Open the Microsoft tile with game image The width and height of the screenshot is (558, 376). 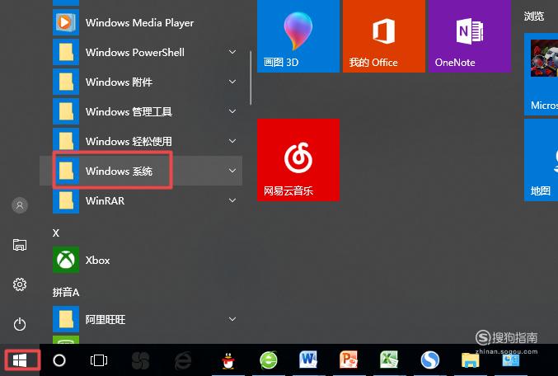[542, 74]
